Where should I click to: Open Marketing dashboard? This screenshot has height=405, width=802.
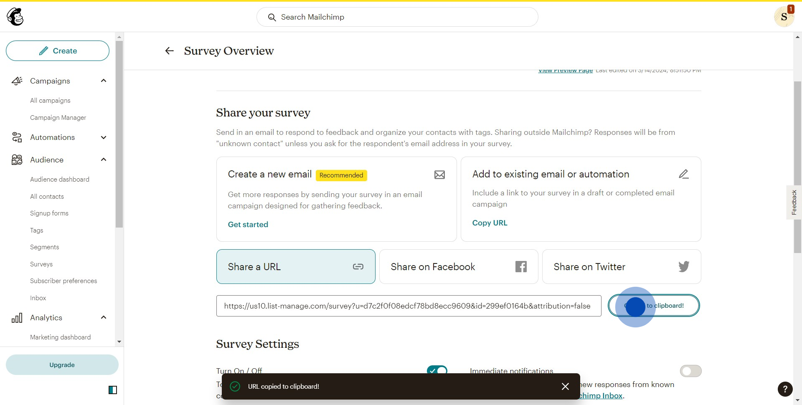pos(60,337)
